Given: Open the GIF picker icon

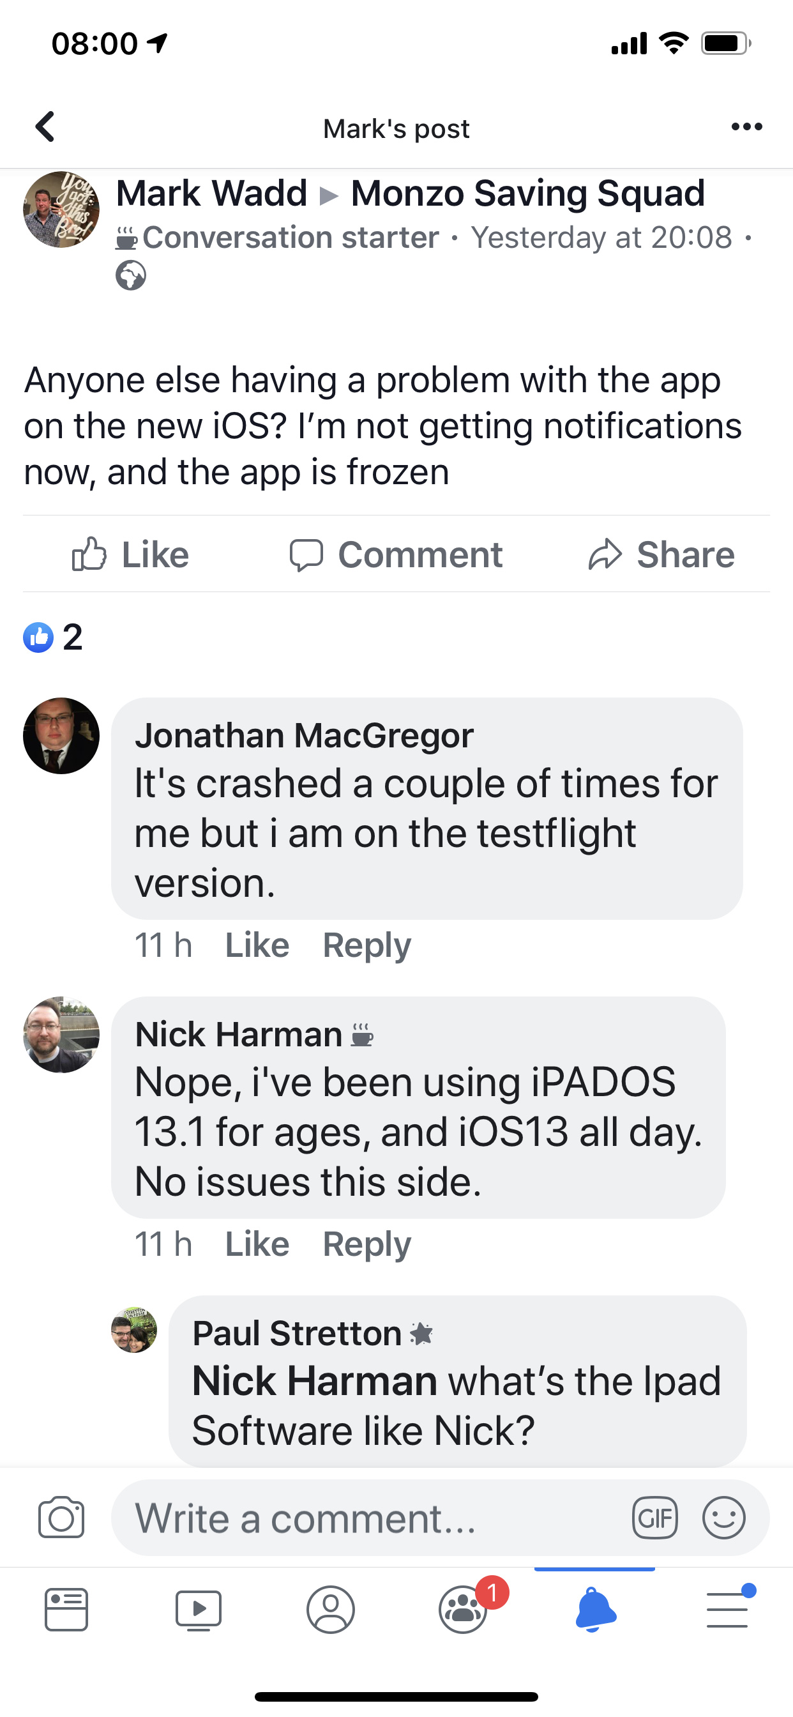Looking at the screenshot, I should (654, 1518).
